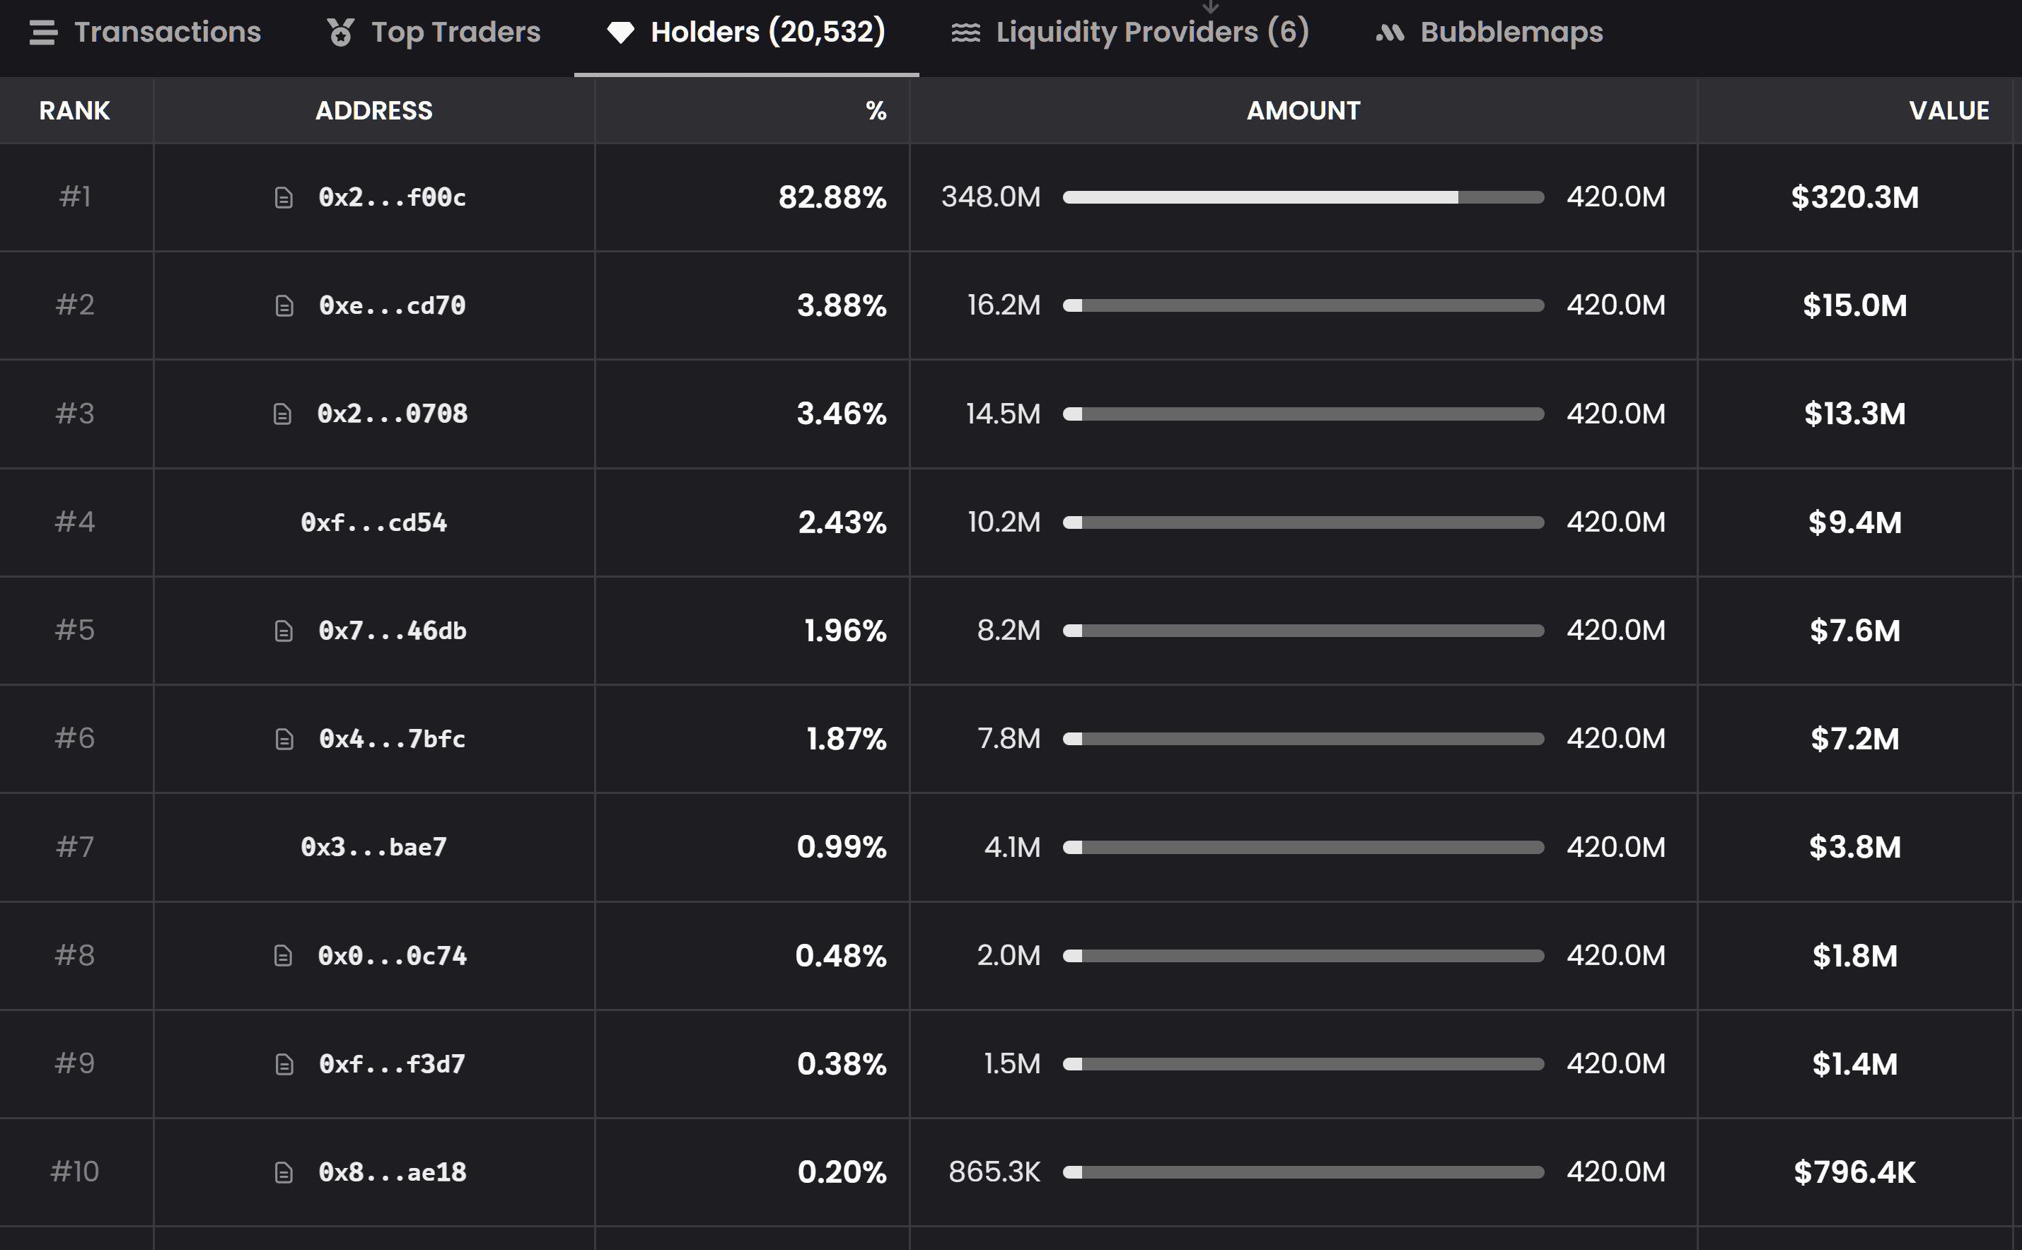The height and width of the screenshot is (1250, 2022).
Task: Click the contract icon beside 0xe...cd70
Action: pos(284,306)
